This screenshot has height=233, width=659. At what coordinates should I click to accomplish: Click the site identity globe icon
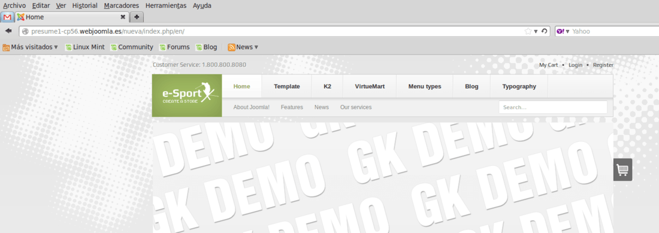25,31
